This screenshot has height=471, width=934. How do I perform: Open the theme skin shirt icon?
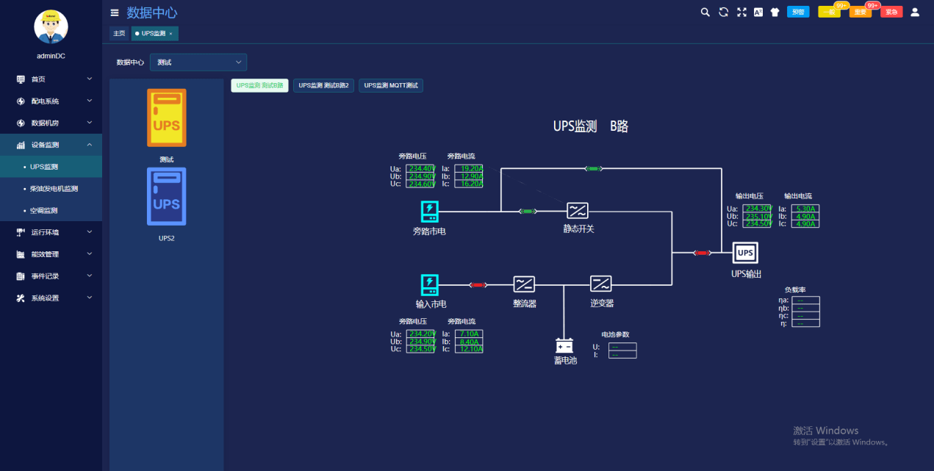(775, 12)
